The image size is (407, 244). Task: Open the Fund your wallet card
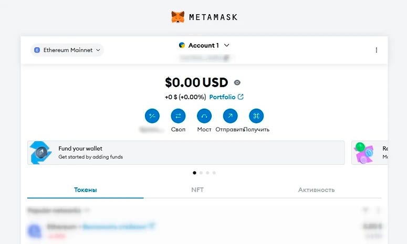click(186, 153)
